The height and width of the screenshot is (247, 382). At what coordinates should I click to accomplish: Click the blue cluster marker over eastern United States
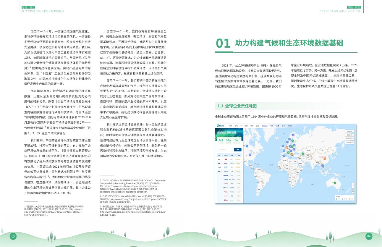coord(250,155)
